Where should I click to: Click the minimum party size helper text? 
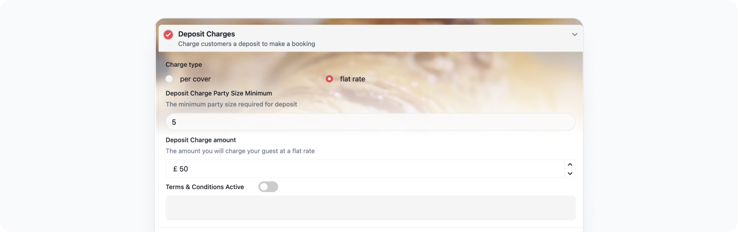click(x=231, y=104)
